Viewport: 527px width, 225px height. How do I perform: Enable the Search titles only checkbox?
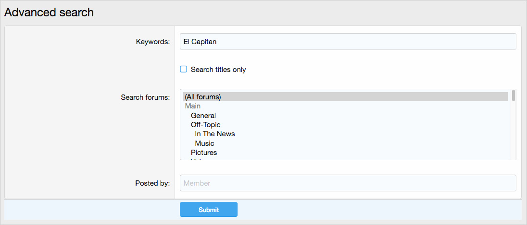pyautogui.click(x=184, y=69)
